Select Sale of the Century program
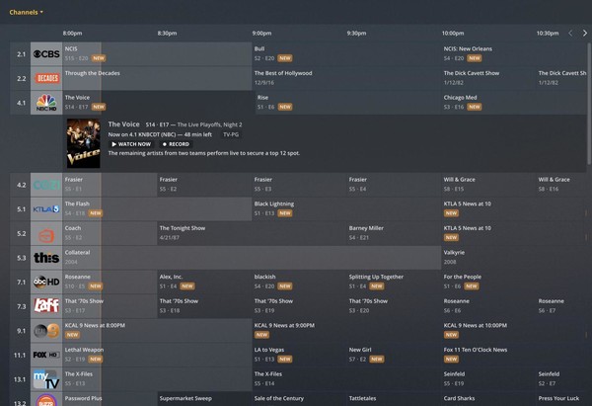Image resolution: width=592 pixels, height=406 pixels. pos(299,399)
